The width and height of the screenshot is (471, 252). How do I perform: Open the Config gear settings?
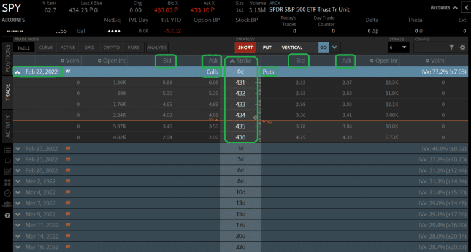[x=462, y=47]
